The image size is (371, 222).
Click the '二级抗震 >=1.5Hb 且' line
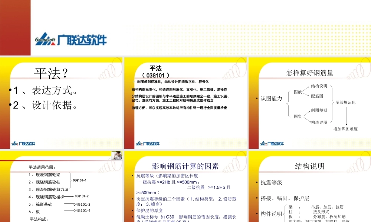coord(209,187)
